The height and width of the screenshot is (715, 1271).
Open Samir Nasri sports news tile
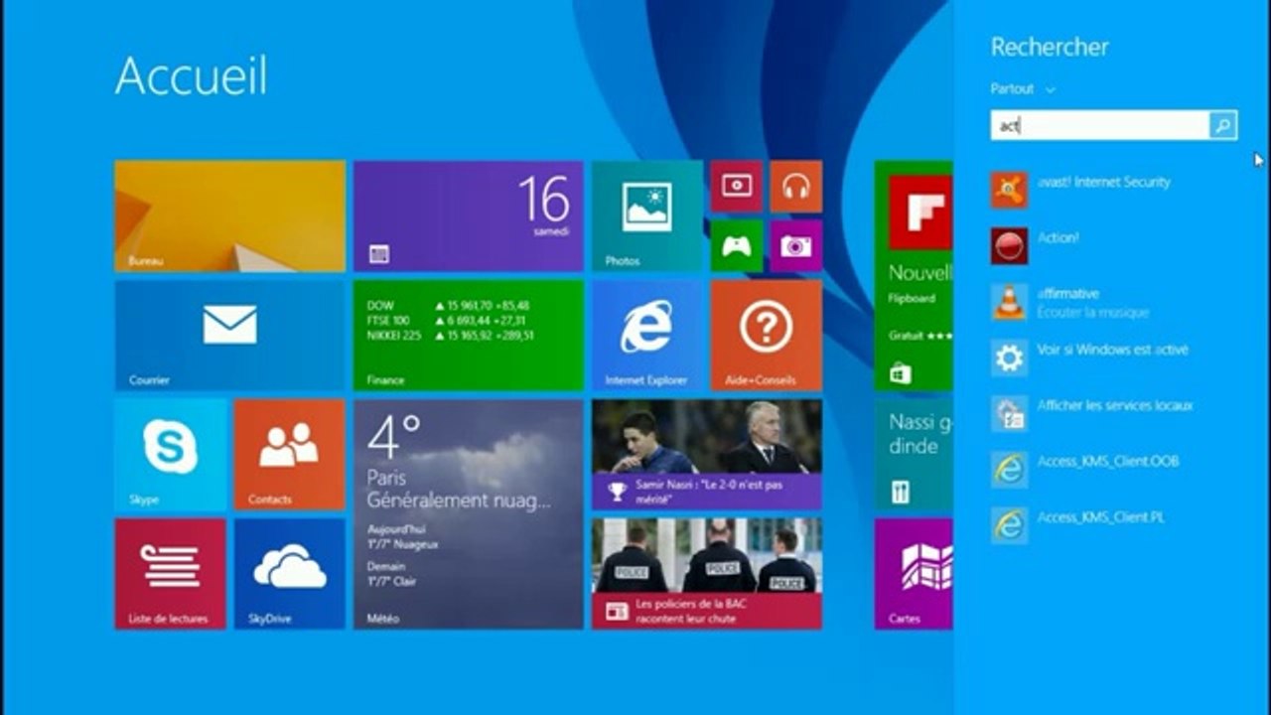coord(707,455)
